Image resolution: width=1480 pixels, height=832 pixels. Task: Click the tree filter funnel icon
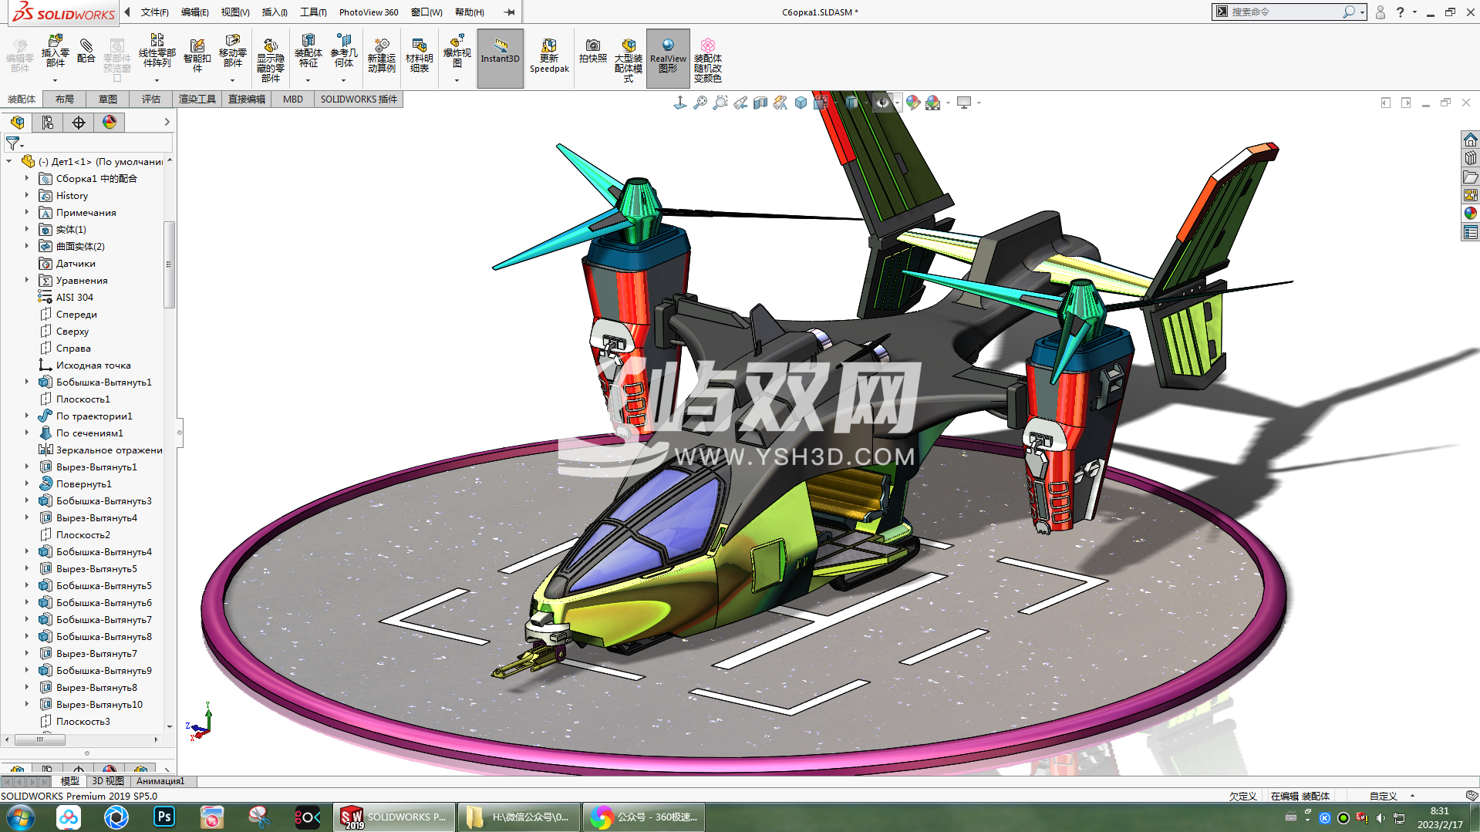tap(12, 143)
